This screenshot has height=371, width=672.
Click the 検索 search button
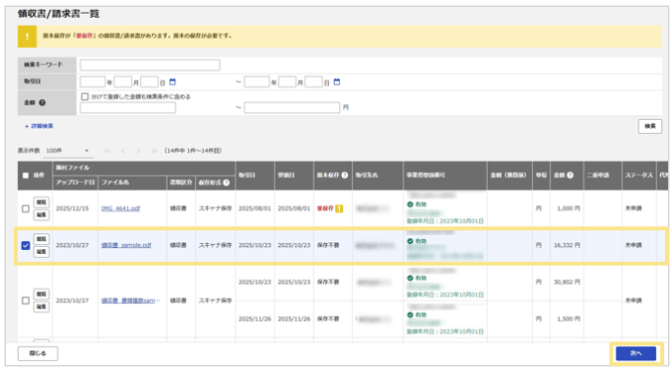(x=650, y=126)
